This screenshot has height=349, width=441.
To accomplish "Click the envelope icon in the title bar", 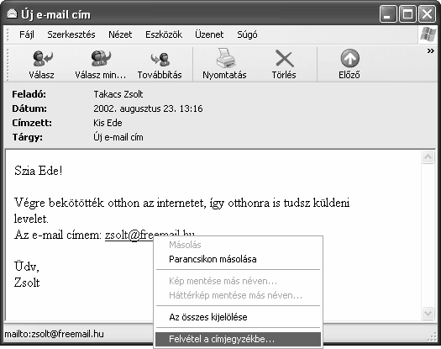I will tap(12, 13).
